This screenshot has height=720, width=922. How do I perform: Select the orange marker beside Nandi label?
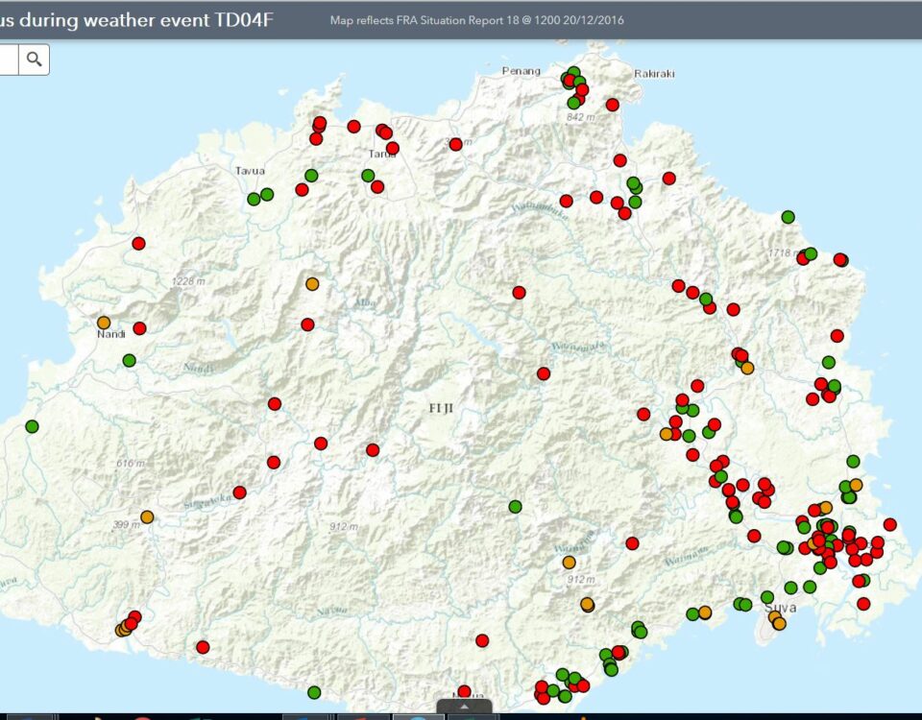tap(104, 323)
